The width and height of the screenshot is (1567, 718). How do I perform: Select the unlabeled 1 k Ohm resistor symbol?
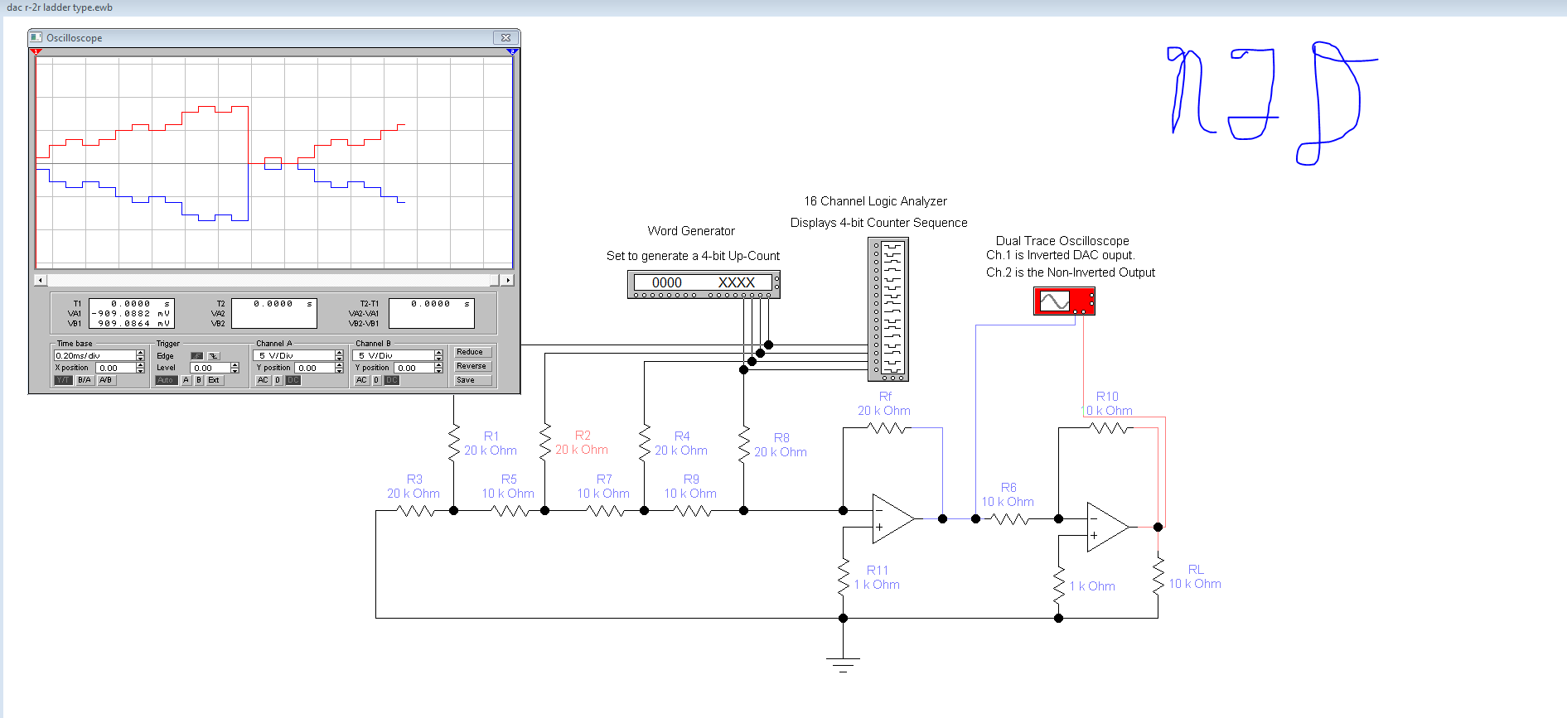1059,585
